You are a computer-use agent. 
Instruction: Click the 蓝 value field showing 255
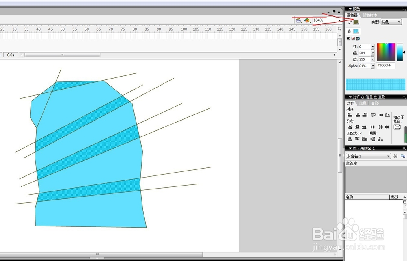(x=364, y=59)
